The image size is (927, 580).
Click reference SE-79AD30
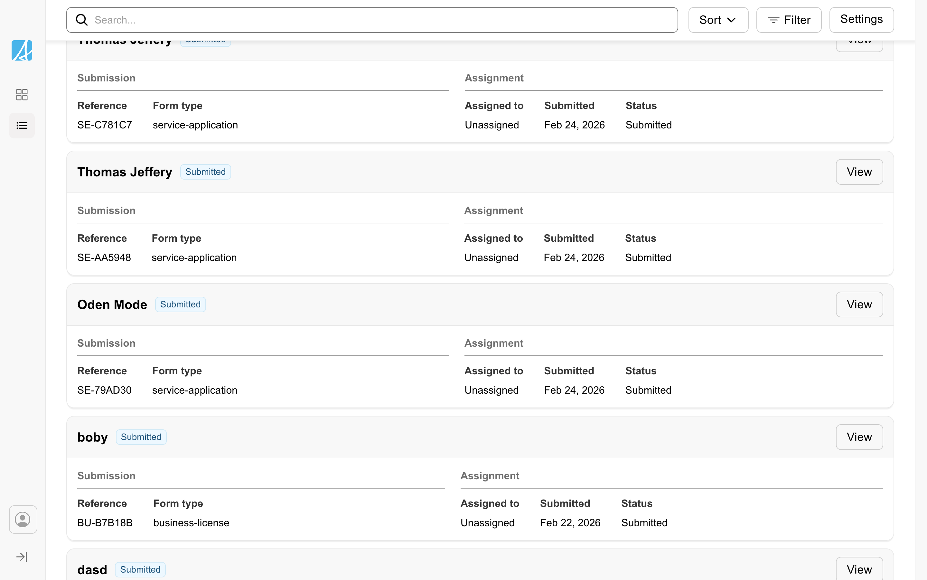[104, 390]
